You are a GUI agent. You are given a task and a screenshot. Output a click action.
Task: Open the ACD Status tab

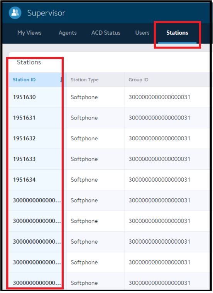point(106,33)
